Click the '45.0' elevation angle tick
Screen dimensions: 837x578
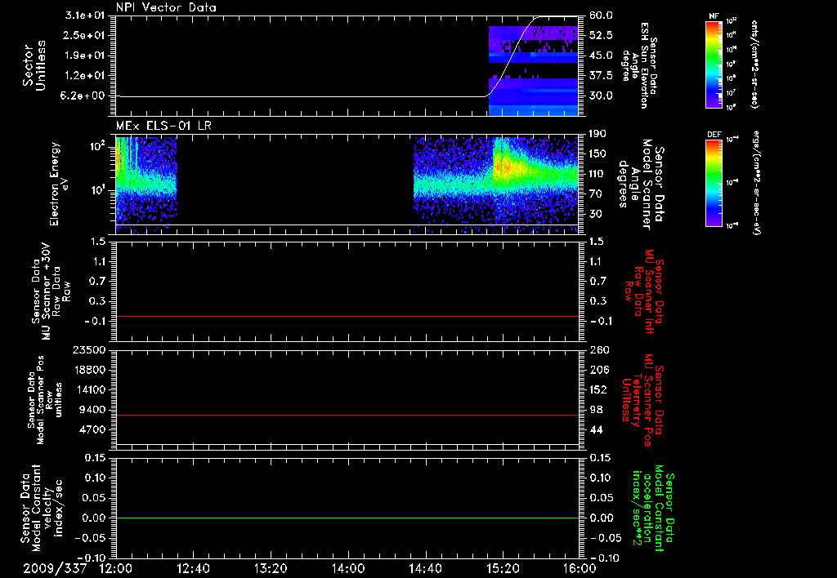(601, 56)
